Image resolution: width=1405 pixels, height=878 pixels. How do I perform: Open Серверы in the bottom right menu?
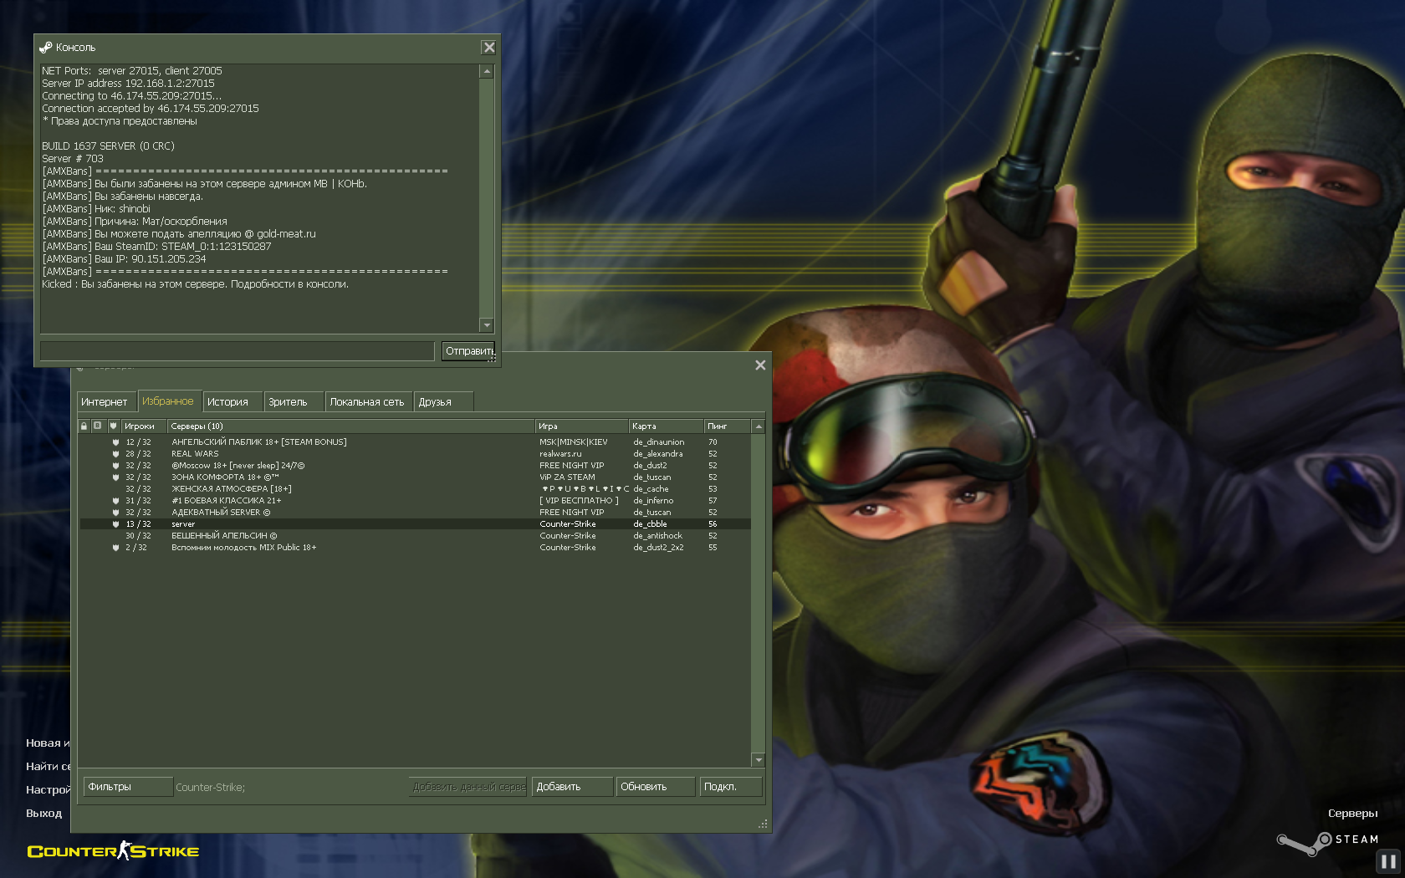pyautogui.click(x=1352, y=814)
